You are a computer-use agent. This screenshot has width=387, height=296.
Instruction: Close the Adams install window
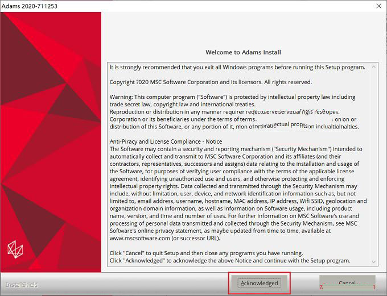point(378,6)
